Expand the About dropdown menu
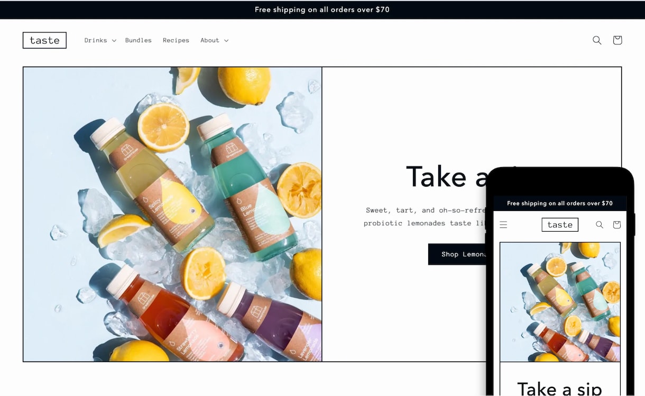This screenshot has height=396, width=645. tap(214, 40)
